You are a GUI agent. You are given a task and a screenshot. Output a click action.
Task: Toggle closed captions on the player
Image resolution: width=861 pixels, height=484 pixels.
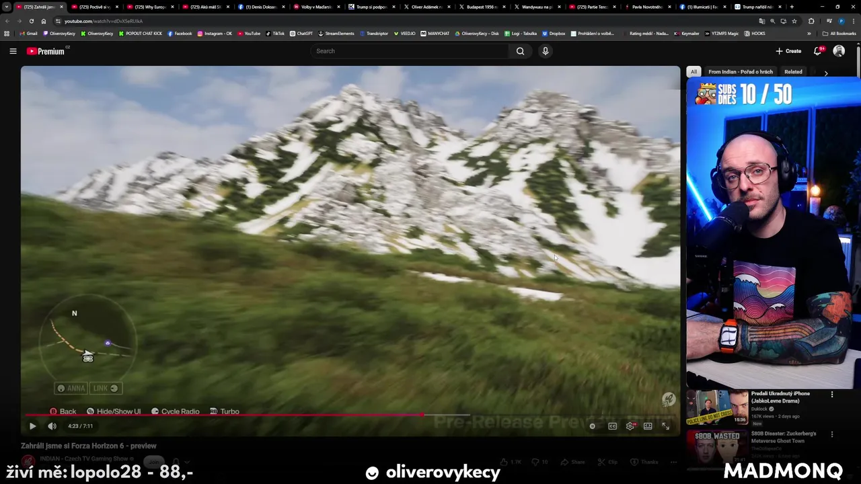click(x=612, y=426)
